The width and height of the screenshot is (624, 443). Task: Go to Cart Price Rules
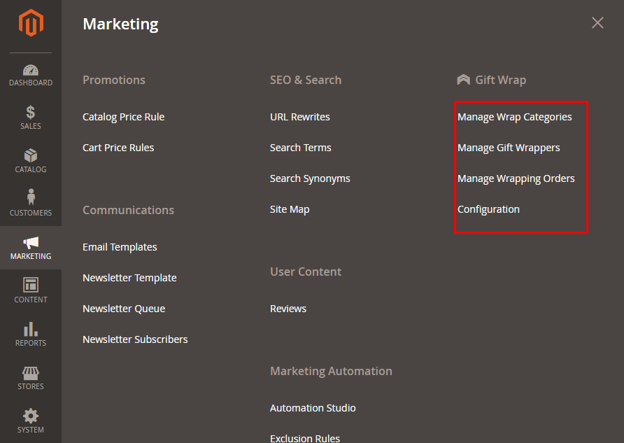tap(118, 148)
